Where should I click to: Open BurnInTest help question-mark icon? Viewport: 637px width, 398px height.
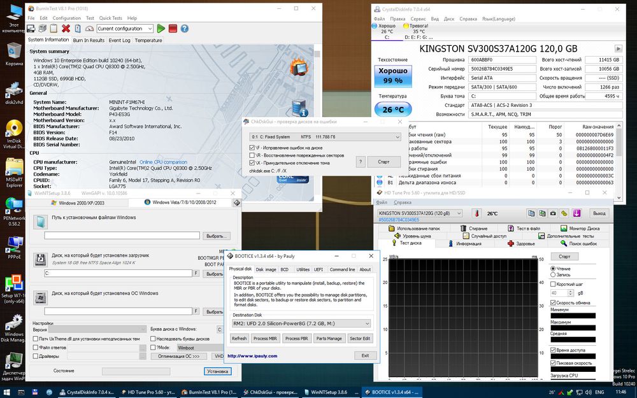pos(185,29)
